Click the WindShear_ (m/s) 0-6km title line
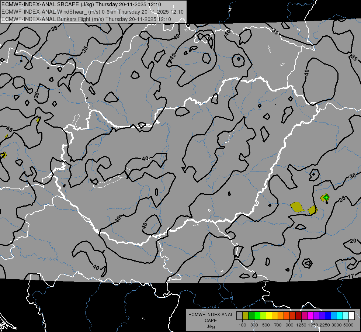361x332 pixels. pyautogui.click(x=92, y=12)
